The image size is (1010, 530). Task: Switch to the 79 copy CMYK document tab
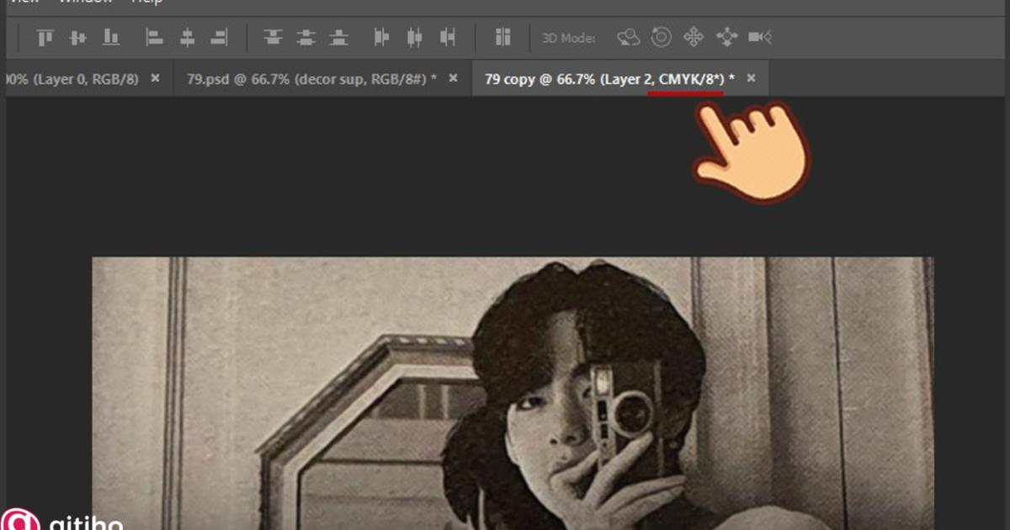tap(606, 77)
